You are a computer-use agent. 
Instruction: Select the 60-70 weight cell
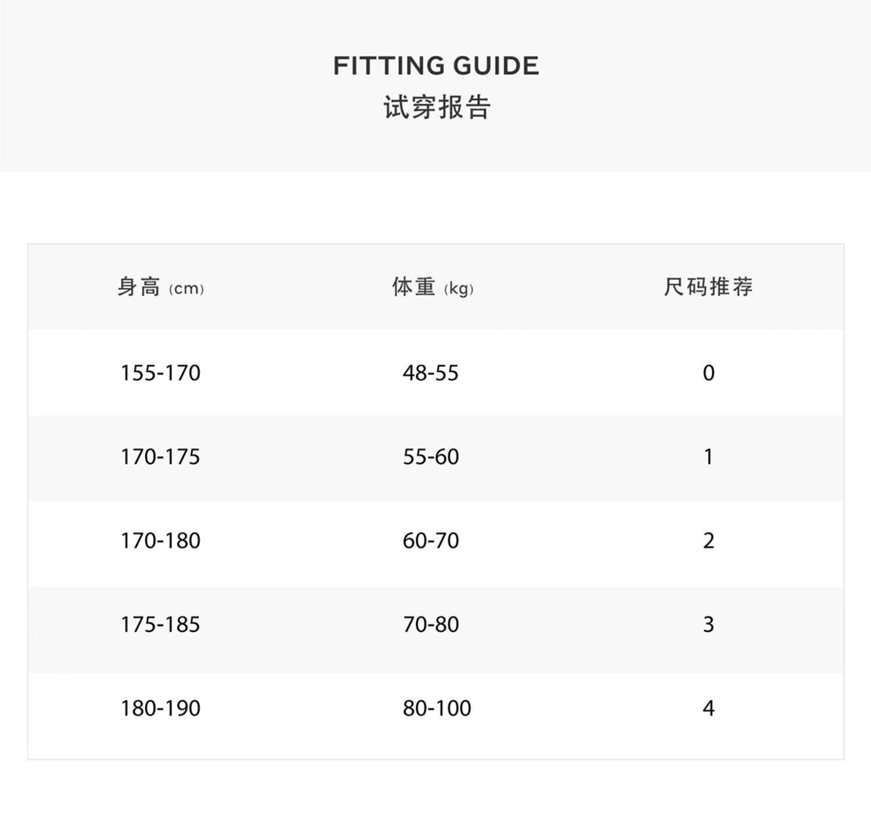(x=431, y=541)
